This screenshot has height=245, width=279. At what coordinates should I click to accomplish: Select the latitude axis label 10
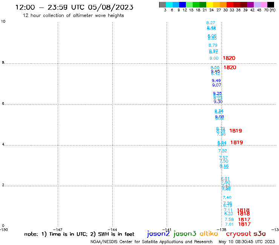(3, 21)
